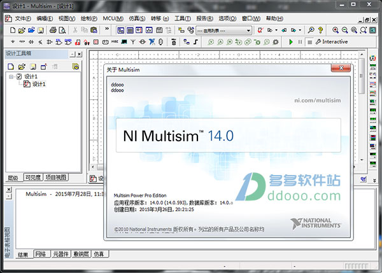Zoom to fit the whole sheet
The image size is (382, 273).
pyautogui.click(x=364, y=30)
